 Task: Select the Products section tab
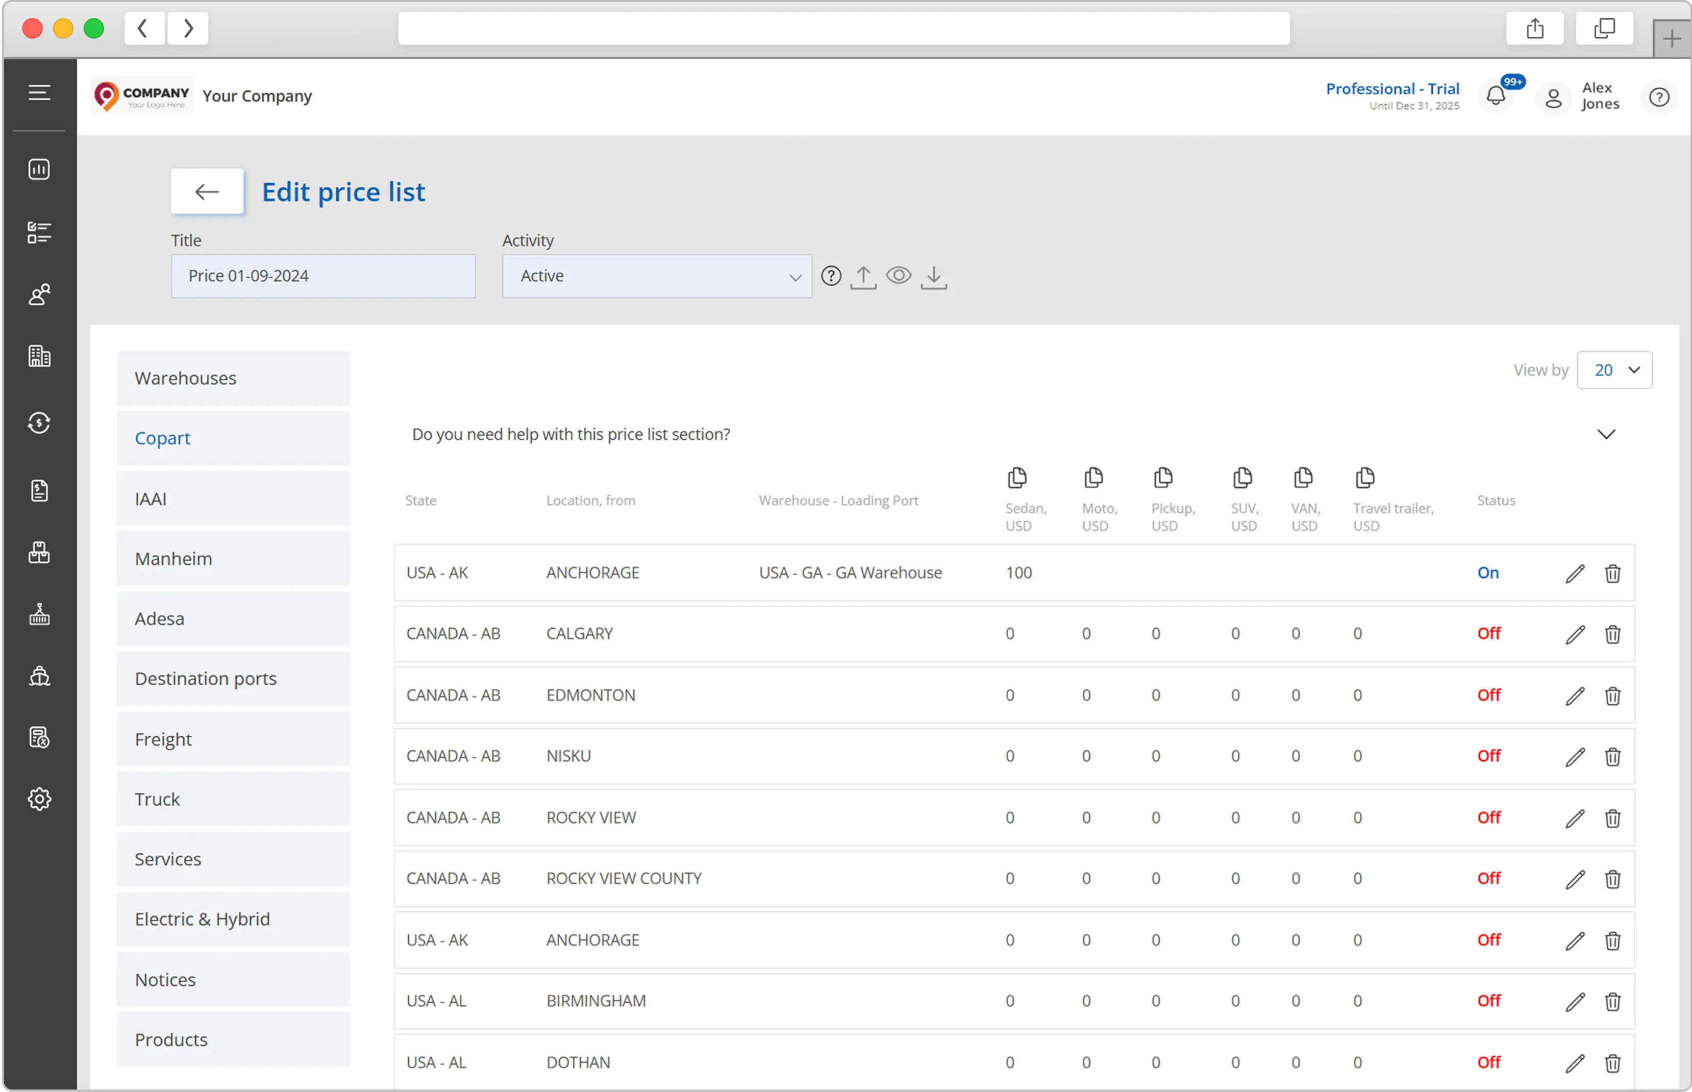coord(233,1039)
